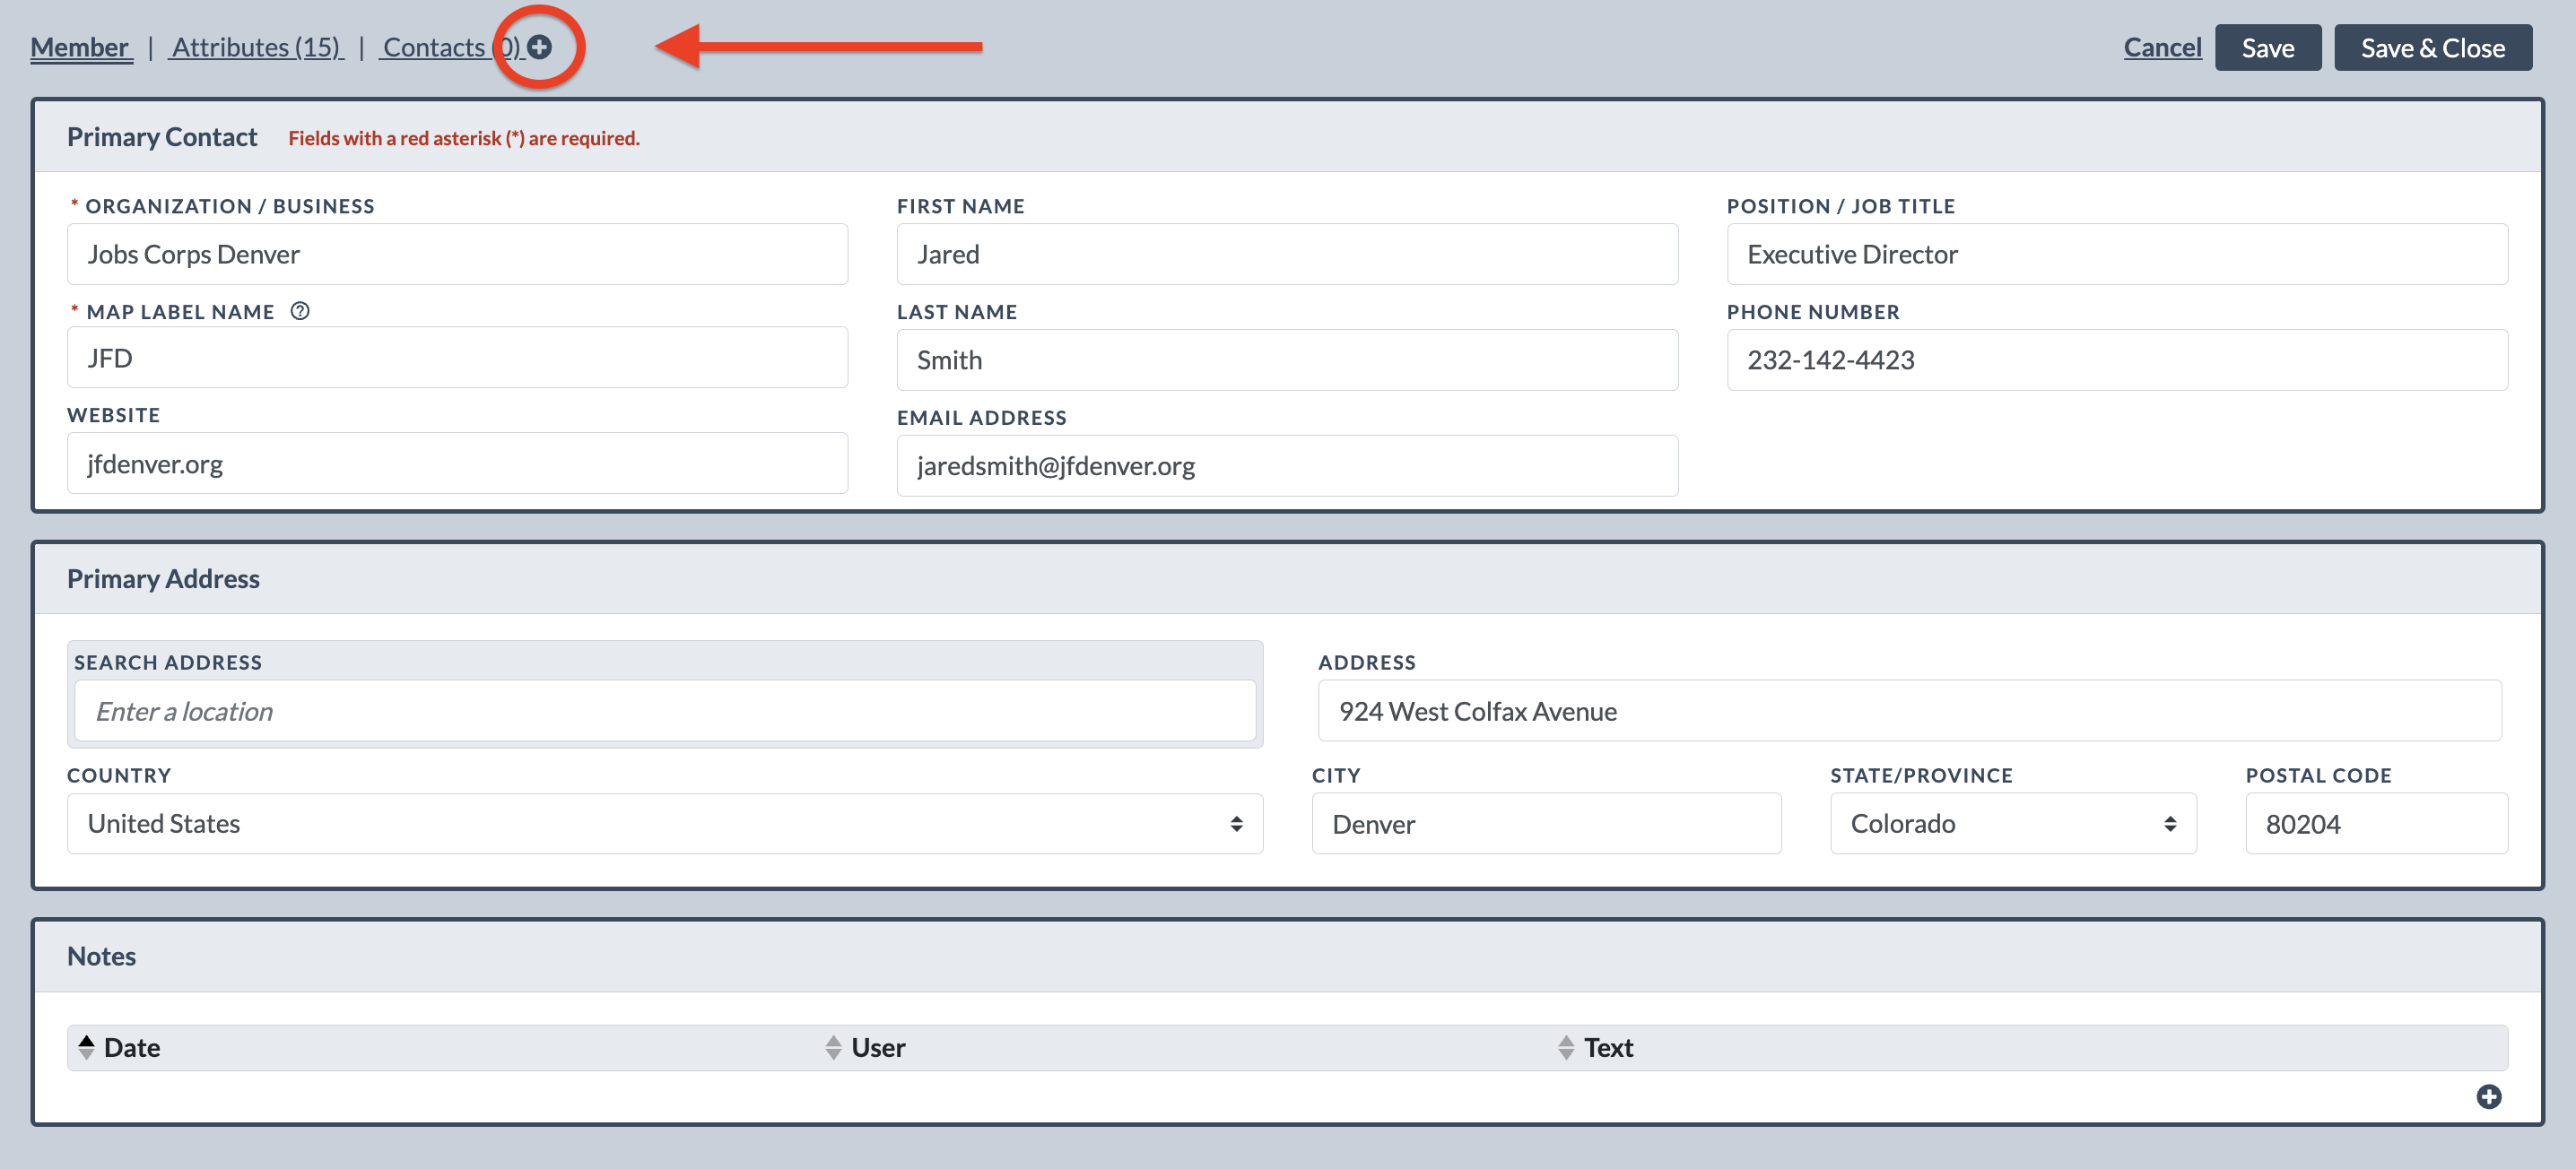Edit the First Name field
2576x1169 pixels.
pyautogui.click(x=1287, y=254)
